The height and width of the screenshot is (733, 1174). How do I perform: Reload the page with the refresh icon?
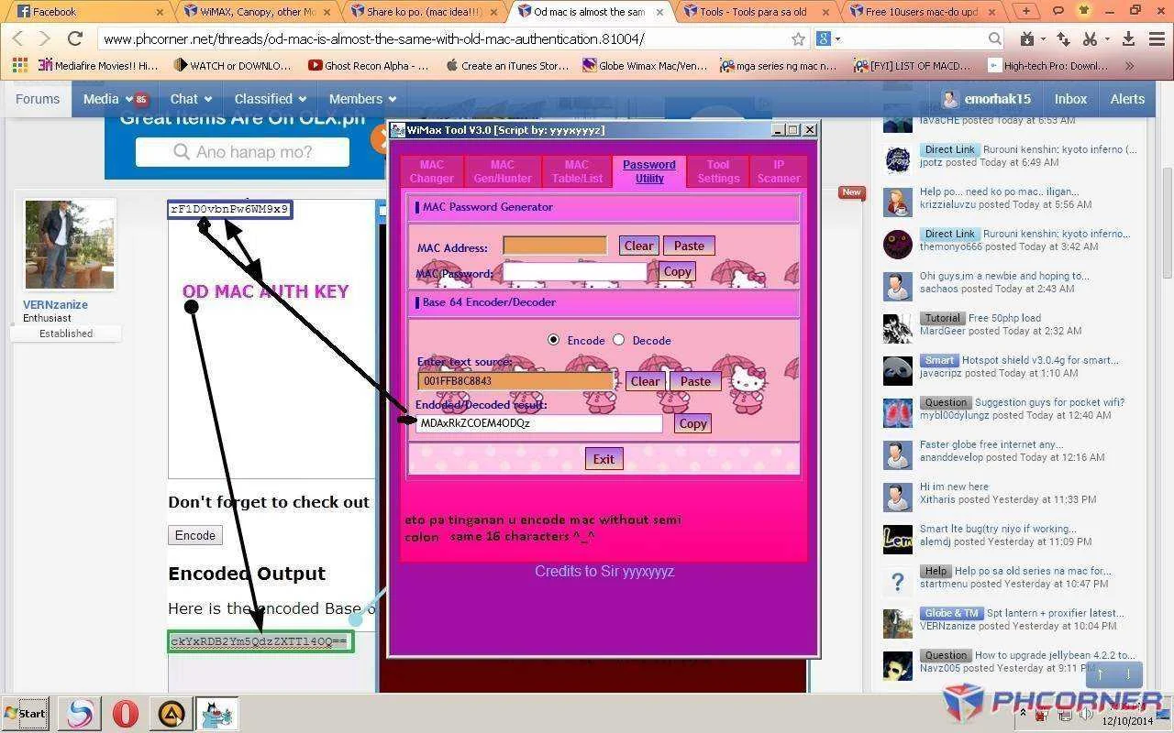click(x=75, y=39)
